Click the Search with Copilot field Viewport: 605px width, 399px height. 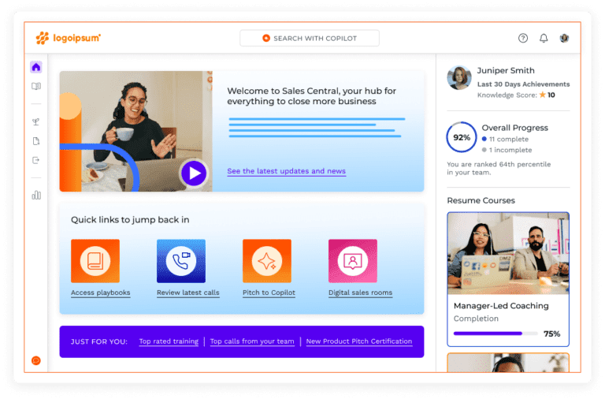pos(310,38)
